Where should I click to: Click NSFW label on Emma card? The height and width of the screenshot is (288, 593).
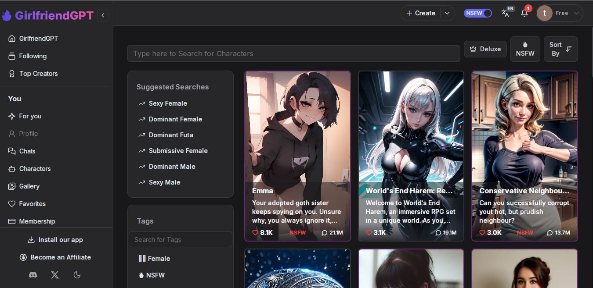tap(297, 233)
